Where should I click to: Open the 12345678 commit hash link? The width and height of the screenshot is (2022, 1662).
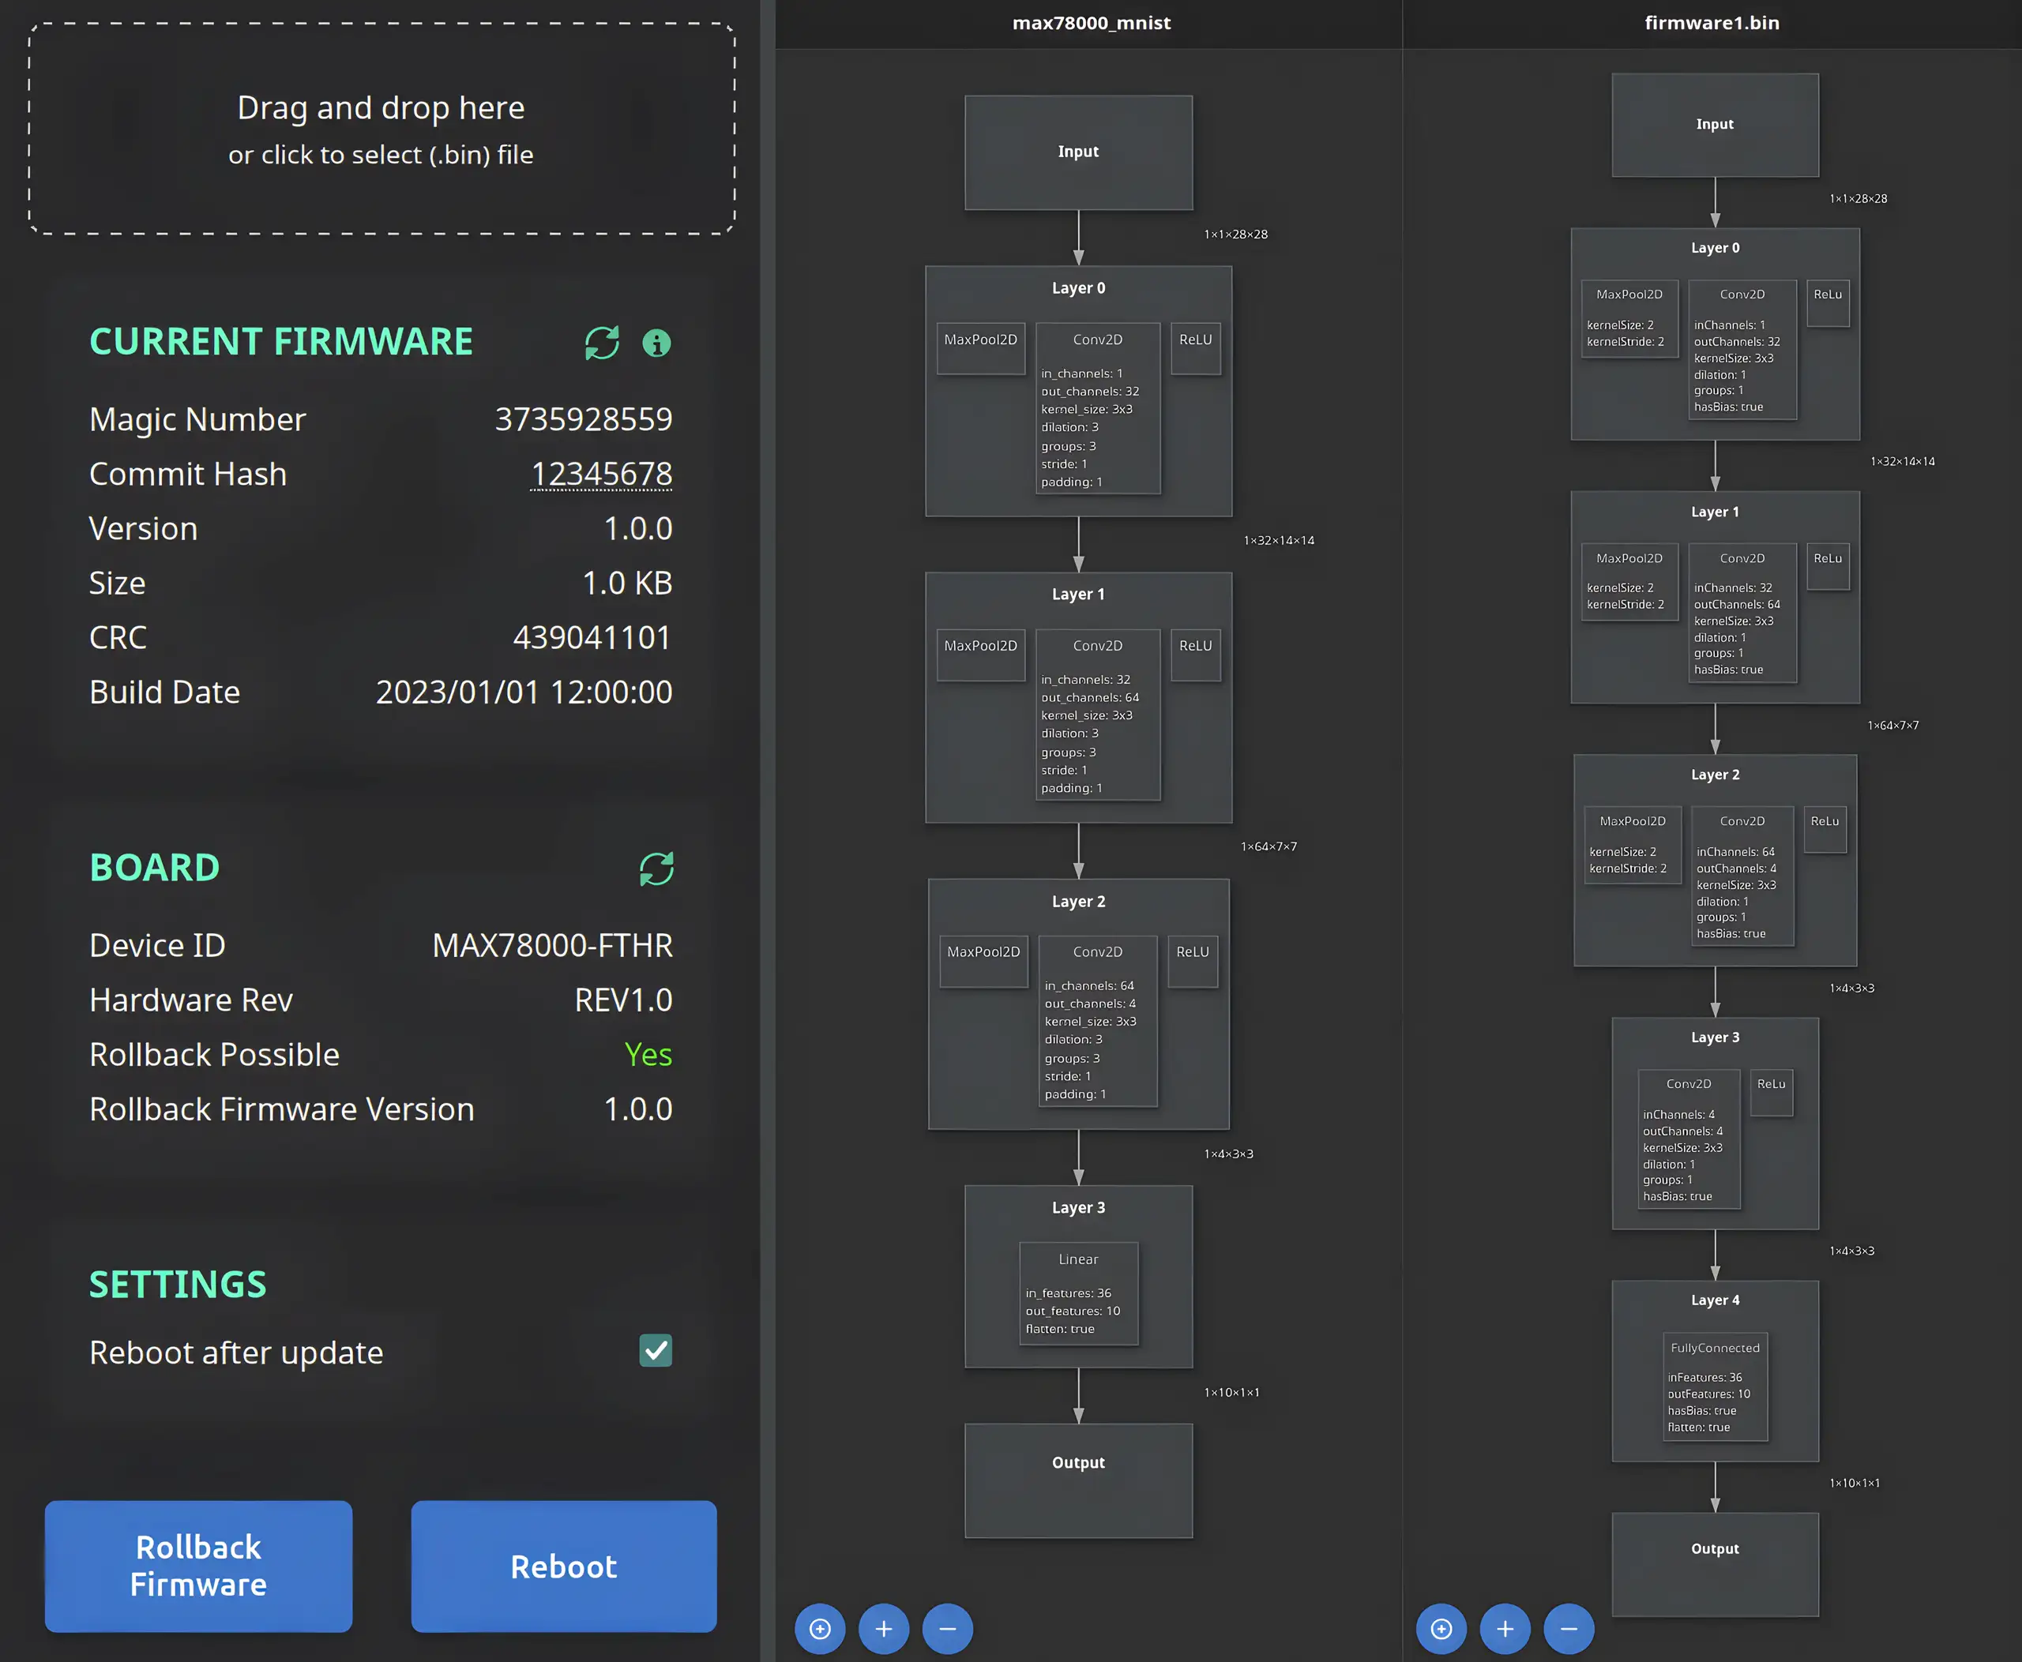[602, 474]
